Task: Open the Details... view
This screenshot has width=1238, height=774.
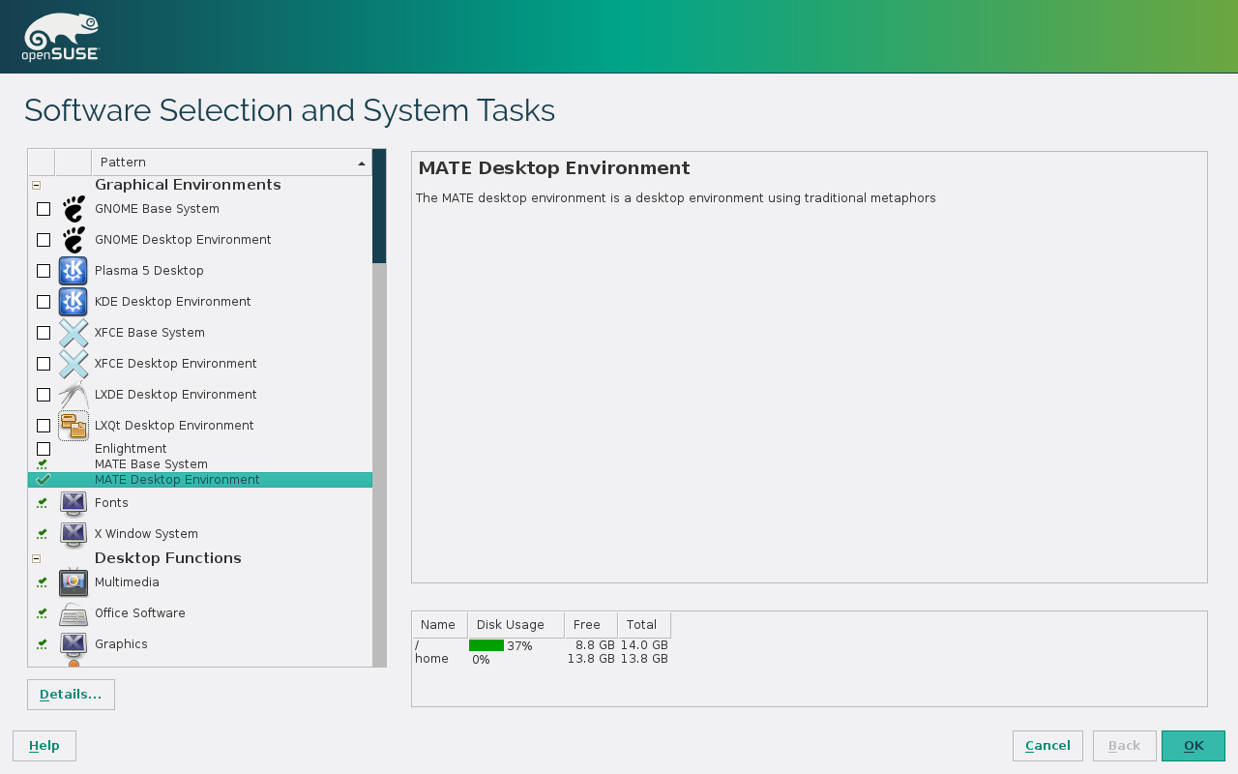Action: (71, 695)
